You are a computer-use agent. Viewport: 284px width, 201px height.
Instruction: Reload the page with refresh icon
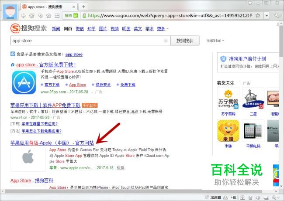[x=32, y=16]
